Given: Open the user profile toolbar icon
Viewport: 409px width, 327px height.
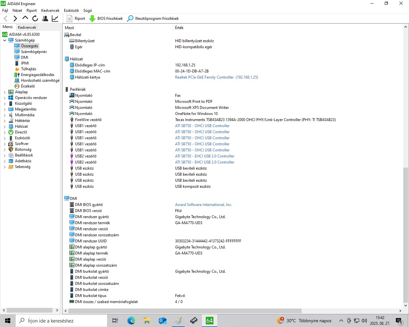Looking at the screenshot, I should point(45,19).
